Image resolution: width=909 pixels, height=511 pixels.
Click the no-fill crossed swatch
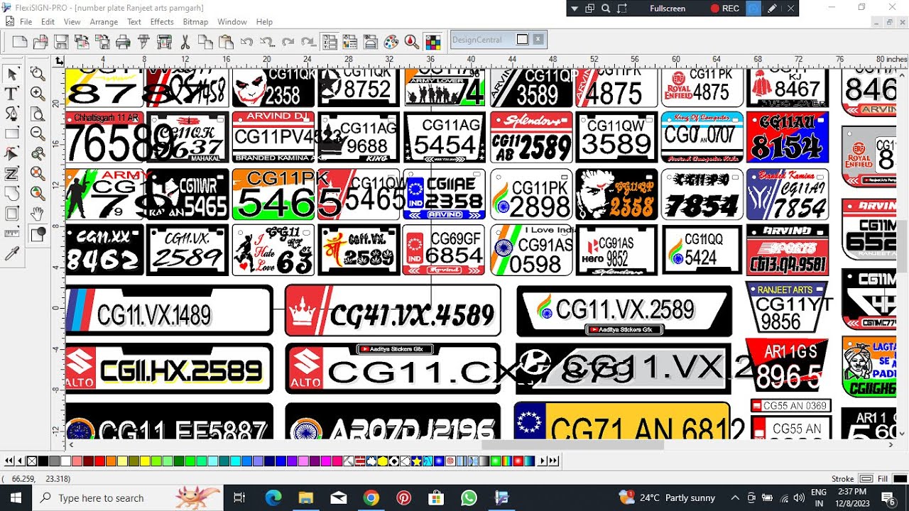click(31, 461)
